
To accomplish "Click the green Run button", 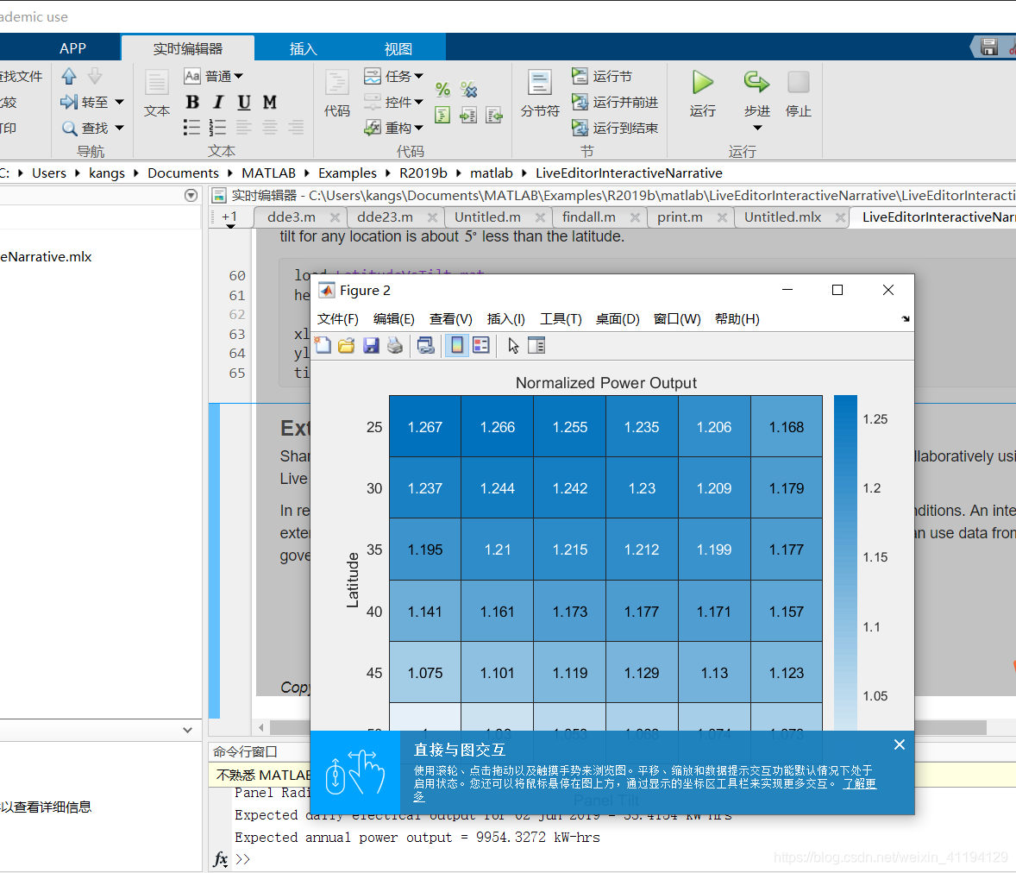I will 702,83.
